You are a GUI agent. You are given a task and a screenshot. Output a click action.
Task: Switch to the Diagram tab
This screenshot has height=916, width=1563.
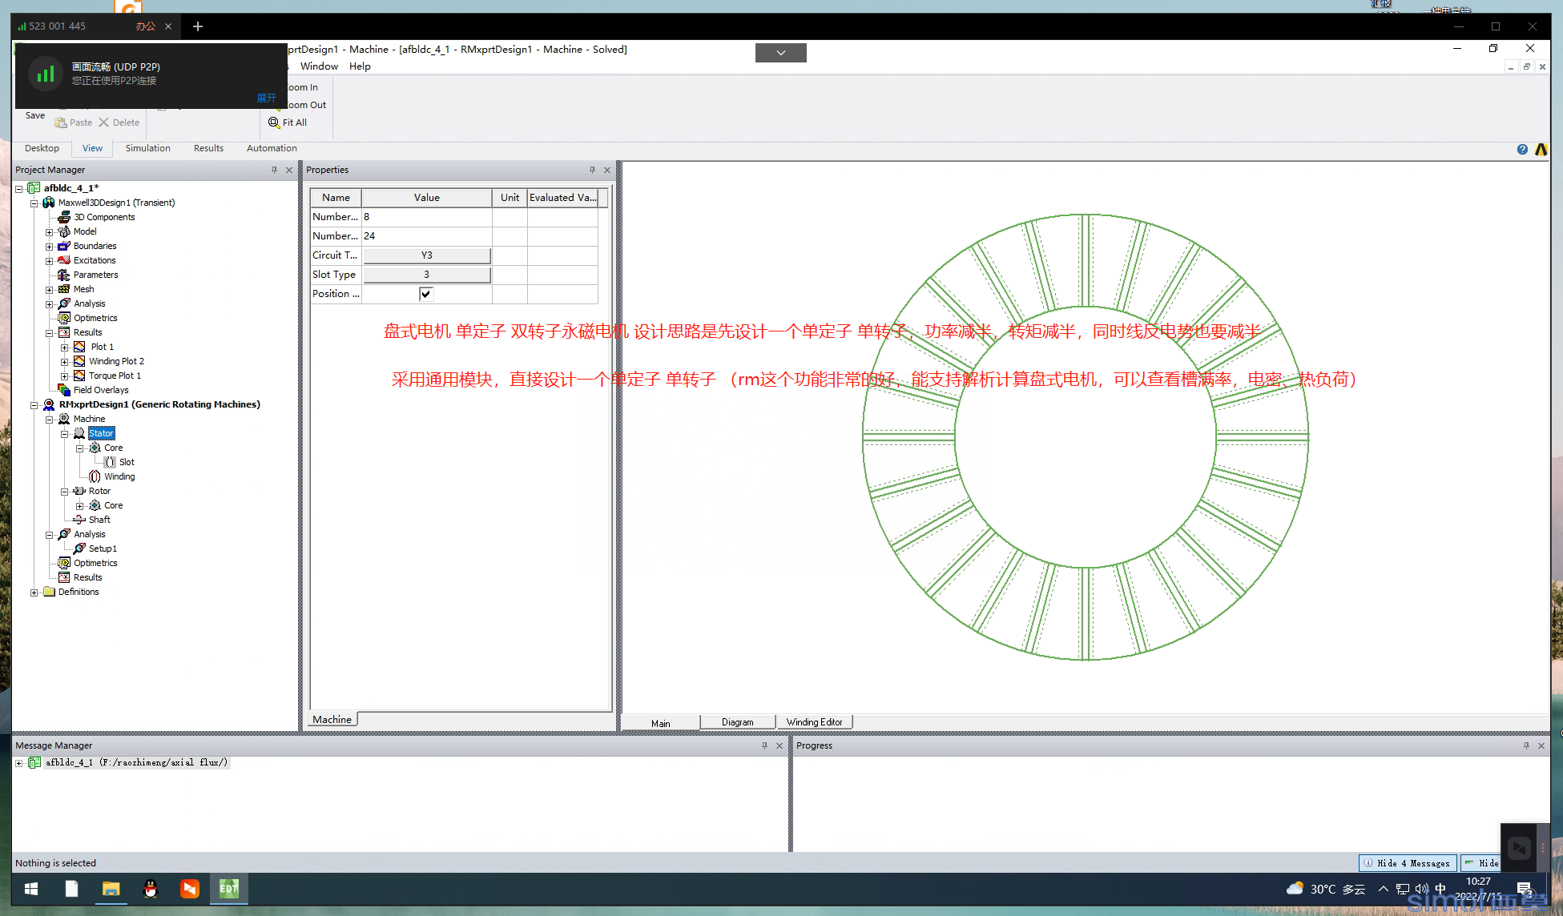[x=737, y=722]
